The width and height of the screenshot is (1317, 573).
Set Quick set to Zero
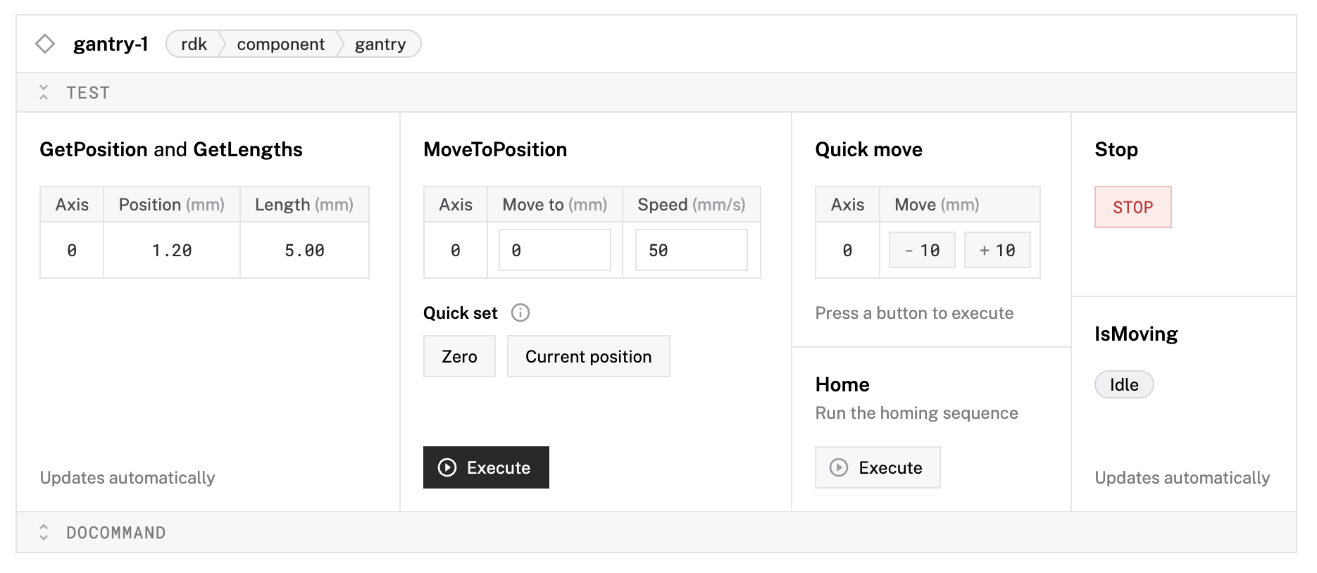(459, 356)
